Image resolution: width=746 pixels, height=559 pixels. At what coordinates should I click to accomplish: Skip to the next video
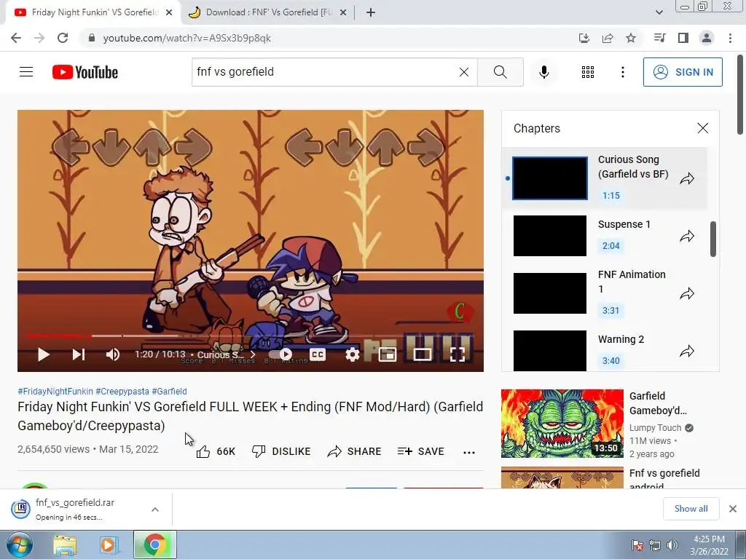pyautogui.click(x=79, y=354)
